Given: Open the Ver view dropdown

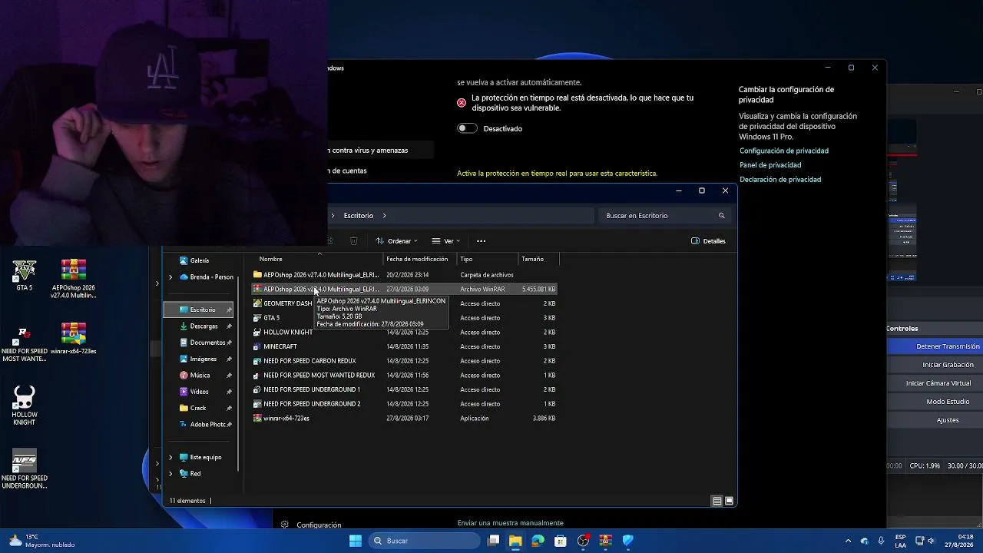Looking at the screenshot, I should point(446,241).
